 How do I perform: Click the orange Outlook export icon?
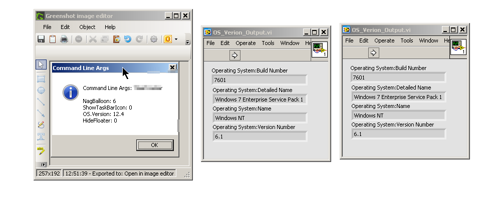point(168,39)
